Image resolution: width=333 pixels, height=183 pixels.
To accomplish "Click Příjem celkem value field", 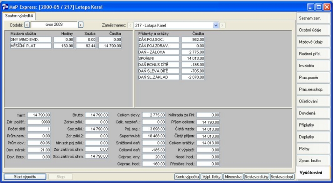I will (x=208, y=122).
